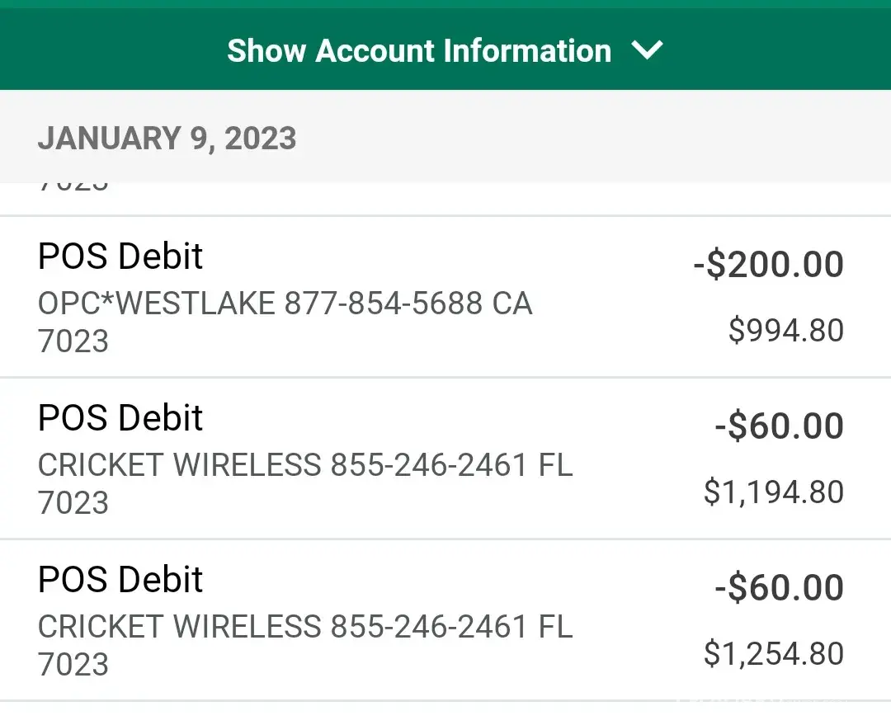
Task: Select the $994.80 running balance
Action: click(x=786, y=331)
